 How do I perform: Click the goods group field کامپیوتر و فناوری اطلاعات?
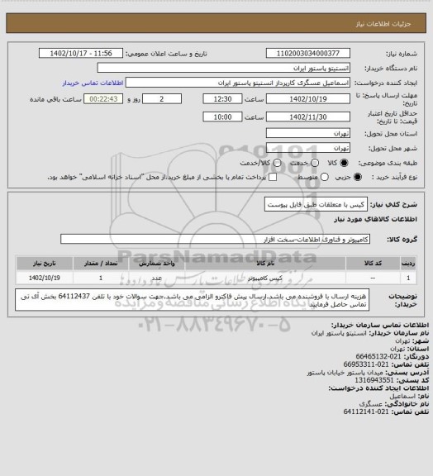pos(215,239)
